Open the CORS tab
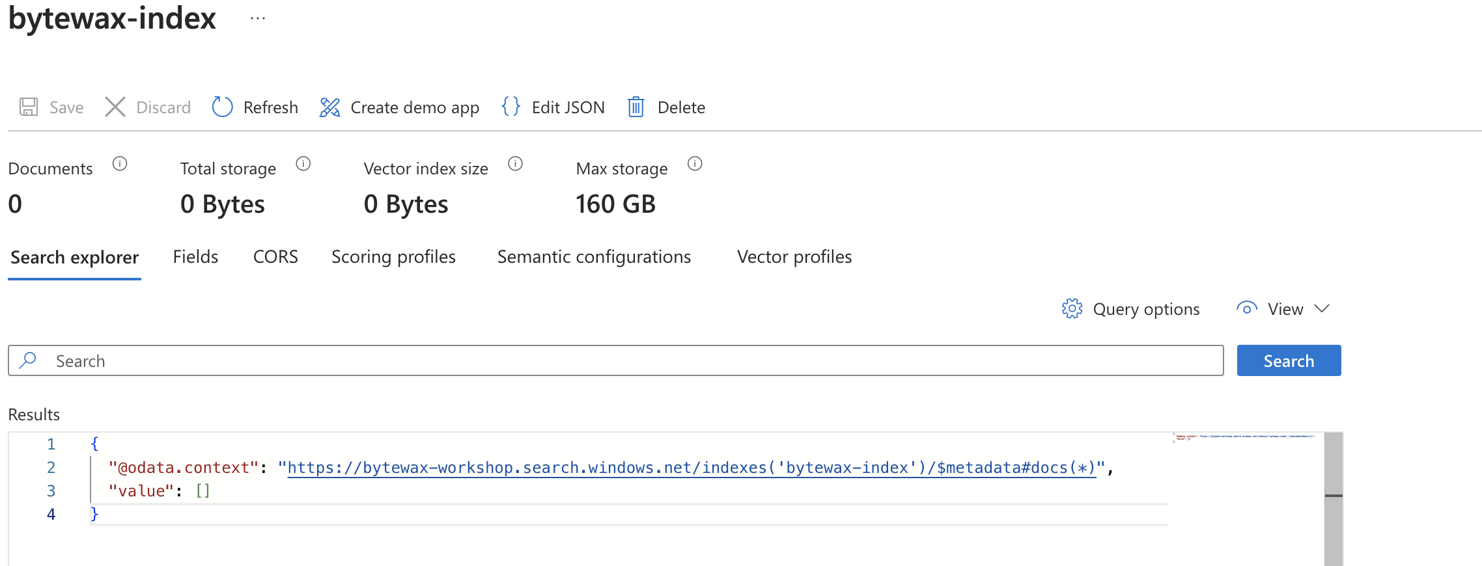The height and width of the screenshot is (566, 1482). pos(275,257)
